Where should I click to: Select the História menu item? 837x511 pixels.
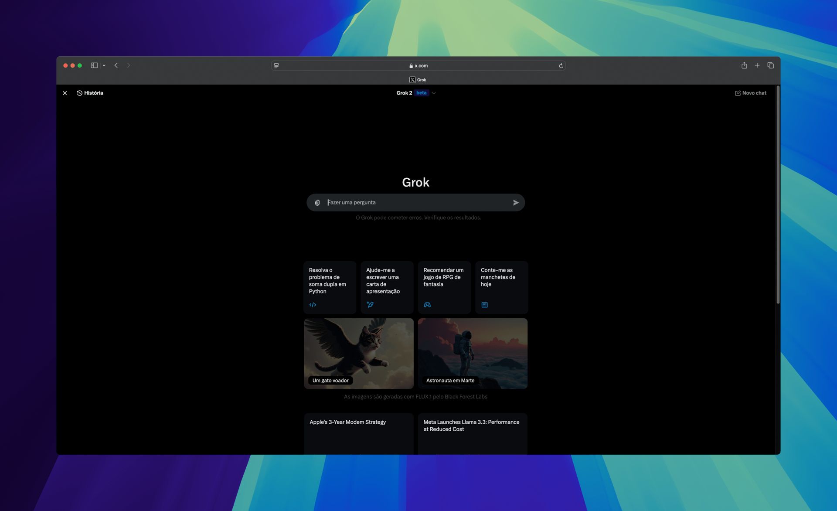coord(93,93)
